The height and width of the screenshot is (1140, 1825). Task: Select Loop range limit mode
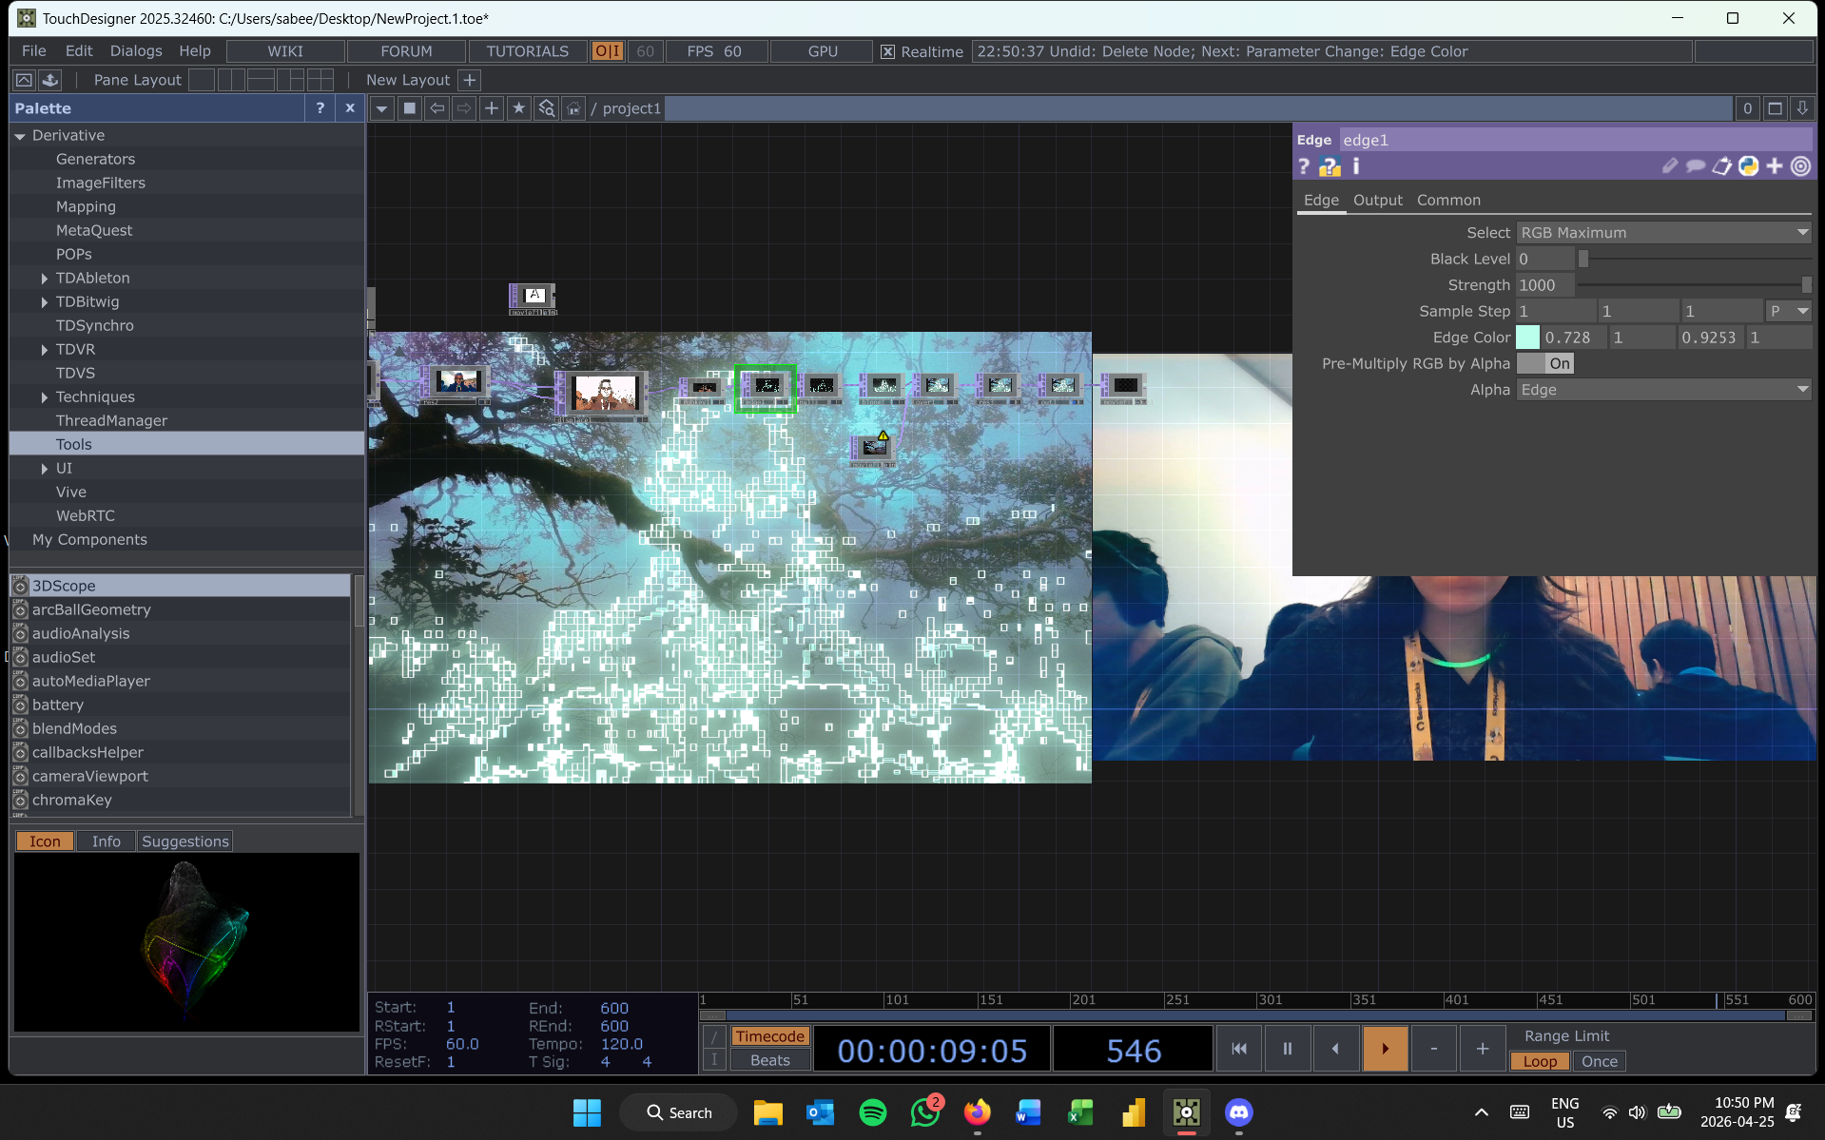point(1540,1061)
